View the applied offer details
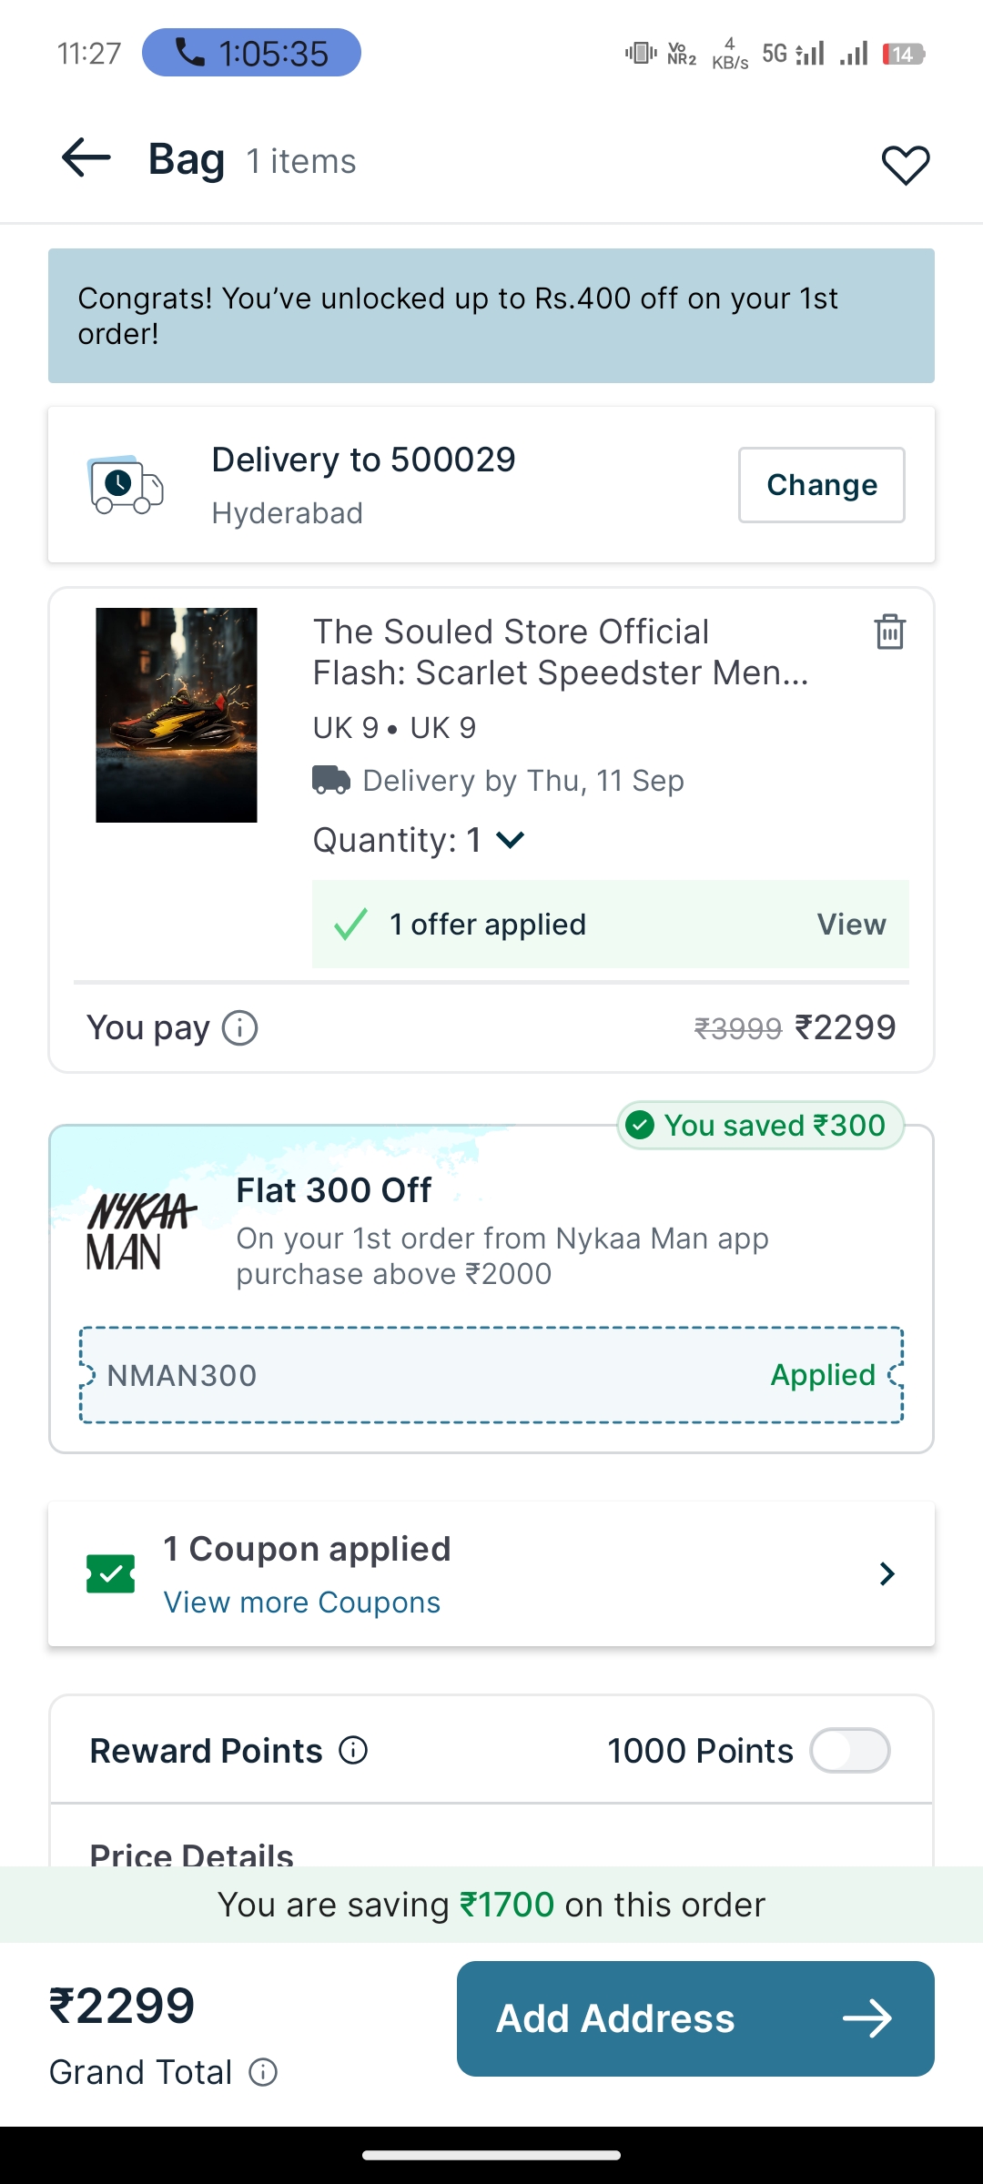Viewport: 983px width, 2184px height. point(851,925)
